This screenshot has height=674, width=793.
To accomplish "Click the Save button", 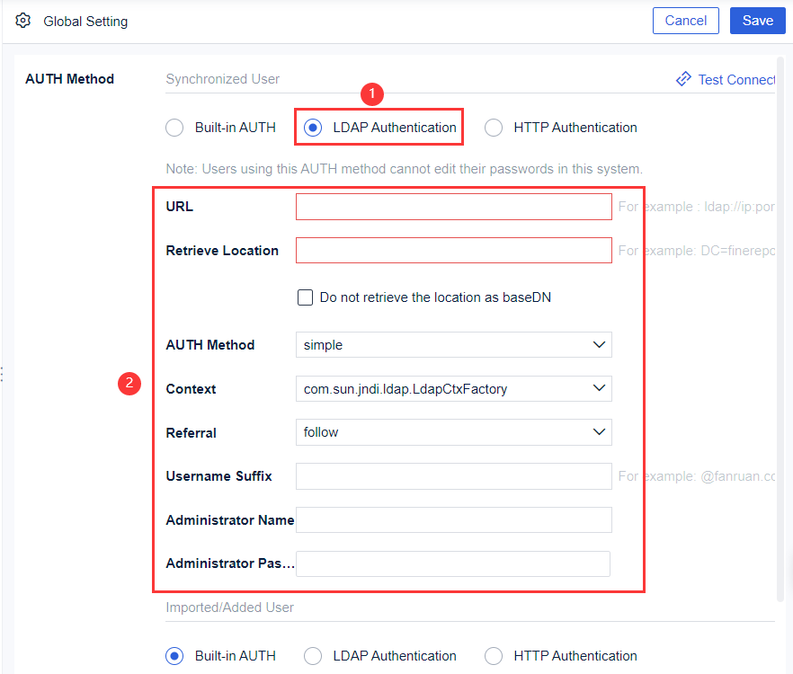I will tap(758, 20).
